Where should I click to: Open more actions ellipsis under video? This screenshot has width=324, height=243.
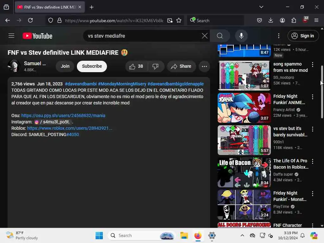pyautogui.click(x=204, y=66)
